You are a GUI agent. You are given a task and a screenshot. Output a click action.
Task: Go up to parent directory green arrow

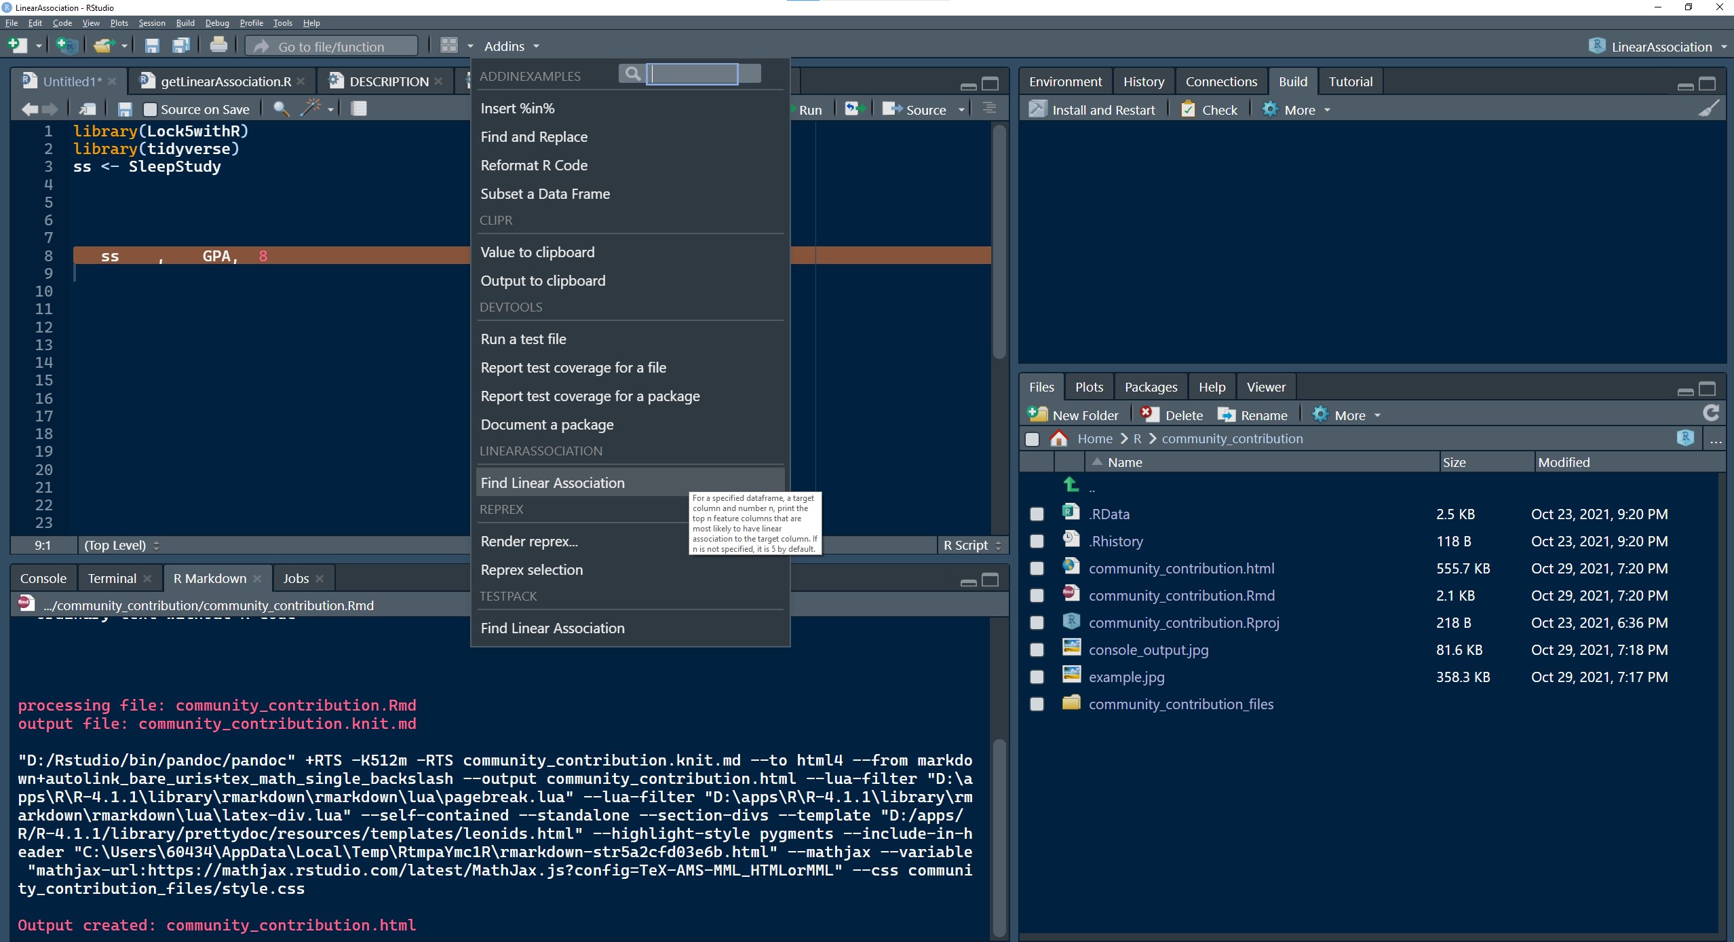(x=1071, y=485)
